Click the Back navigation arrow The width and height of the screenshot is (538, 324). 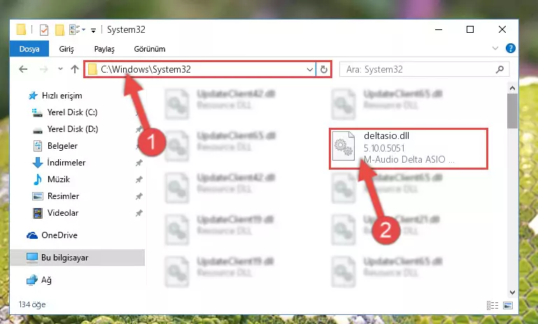tap(23, 69)
